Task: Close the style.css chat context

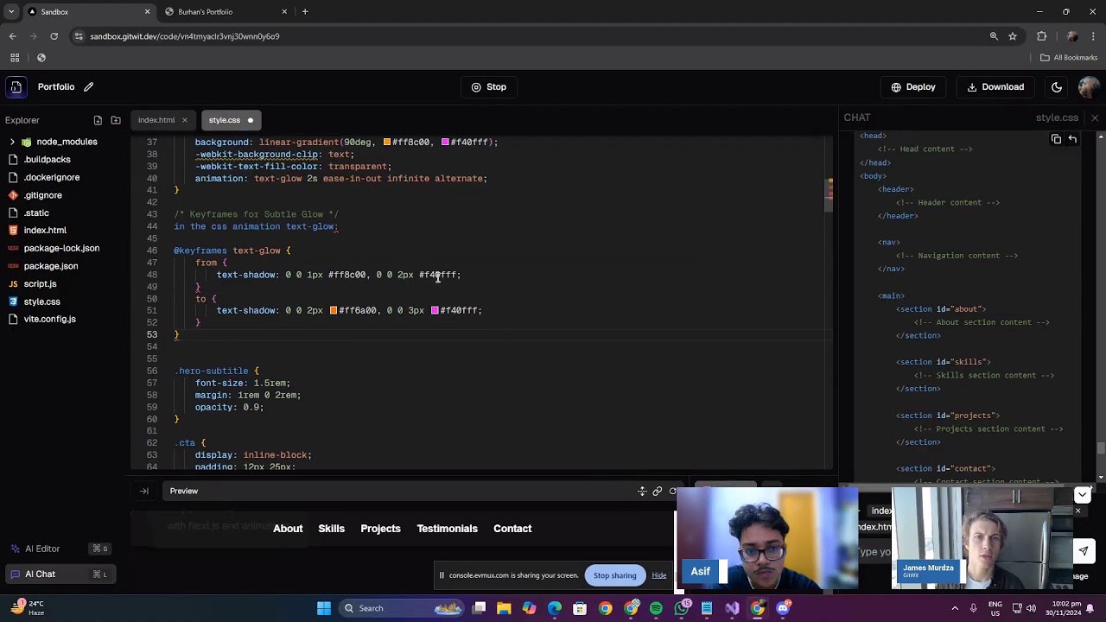Action: pyautogui.click(x=1095, y=117)
